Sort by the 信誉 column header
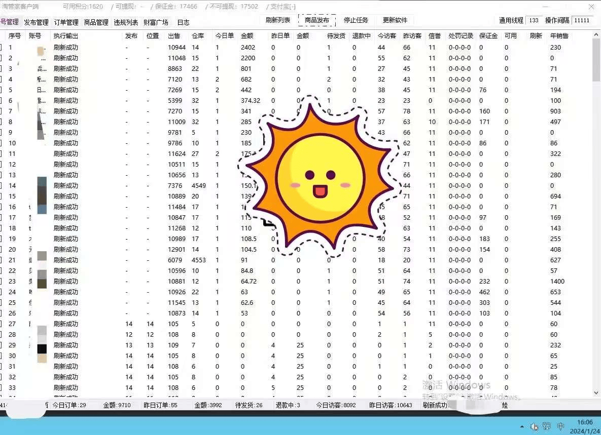 click(435, 35)
